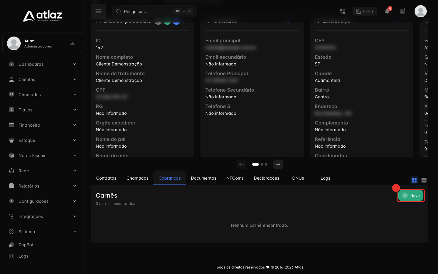Open the messages icon beside the bell
Screen dimensions: 438x274
pos(402,11)
